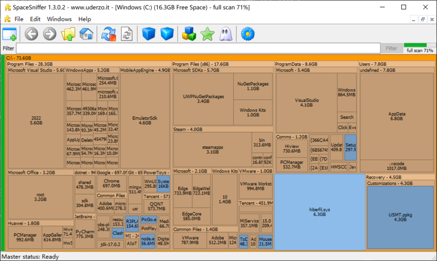Click the Filter button

tap(391, 48)
